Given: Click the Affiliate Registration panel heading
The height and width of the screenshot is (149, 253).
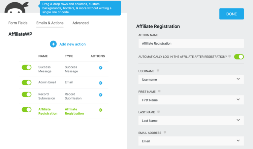Looking at the screenshot, I should point(158,26).
